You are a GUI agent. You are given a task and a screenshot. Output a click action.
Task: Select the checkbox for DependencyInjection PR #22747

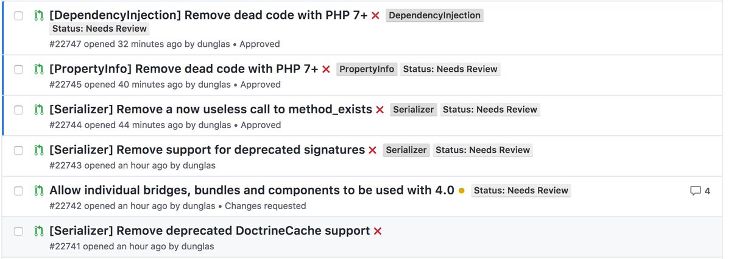tap(19, 15)
